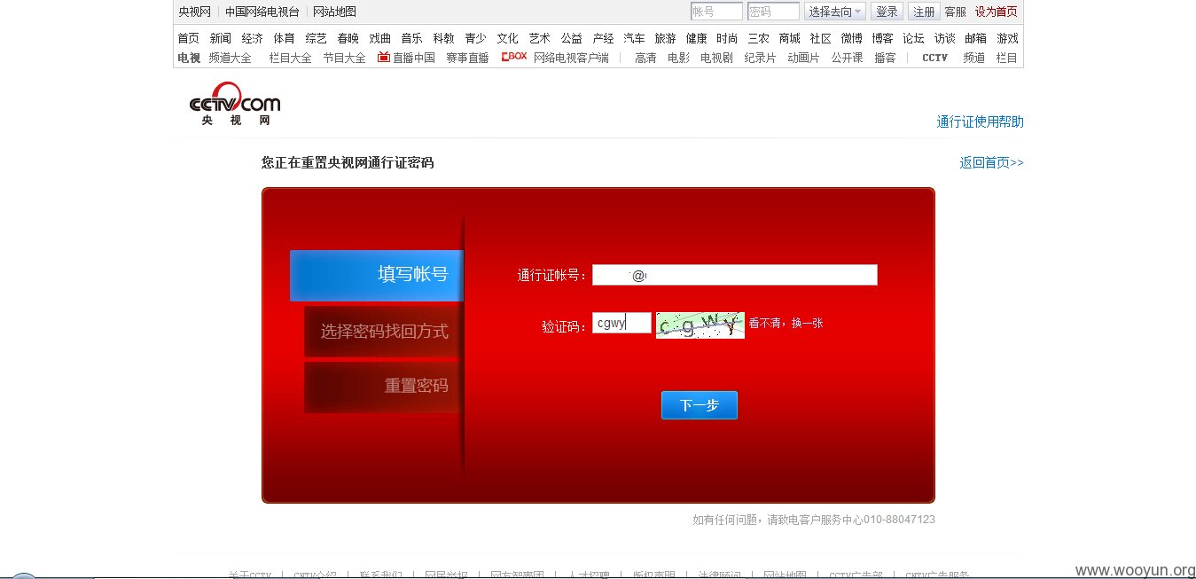Open 春晚 navigation item
The width and height of the screenshot is (1196, 579).
pos(348,38)
